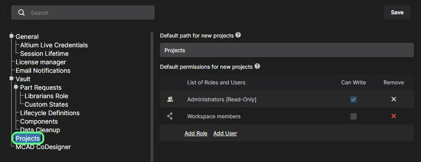Viewport: 421px width, 162px height.
Task: Open Data Cleanup settings
Action: [40, 130]
